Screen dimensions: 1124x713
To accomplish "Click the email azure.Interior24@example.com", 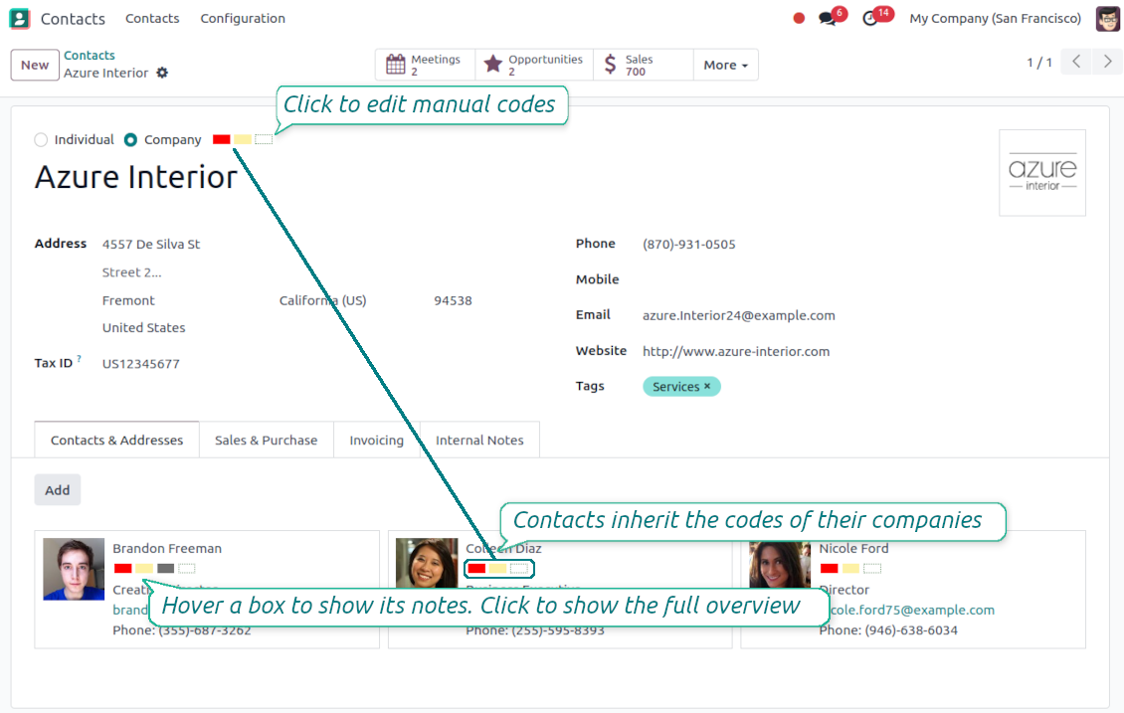I will pos(738,315).
